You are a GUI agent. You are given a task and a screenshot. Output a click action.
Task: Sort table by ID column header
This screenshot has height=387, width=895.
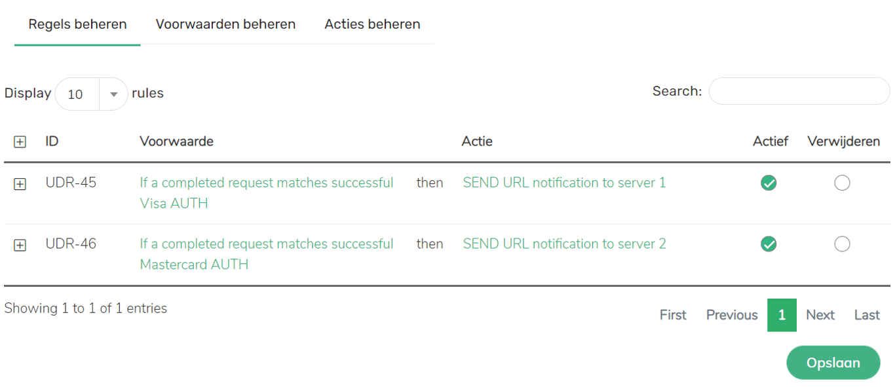(x=52, y=141)
